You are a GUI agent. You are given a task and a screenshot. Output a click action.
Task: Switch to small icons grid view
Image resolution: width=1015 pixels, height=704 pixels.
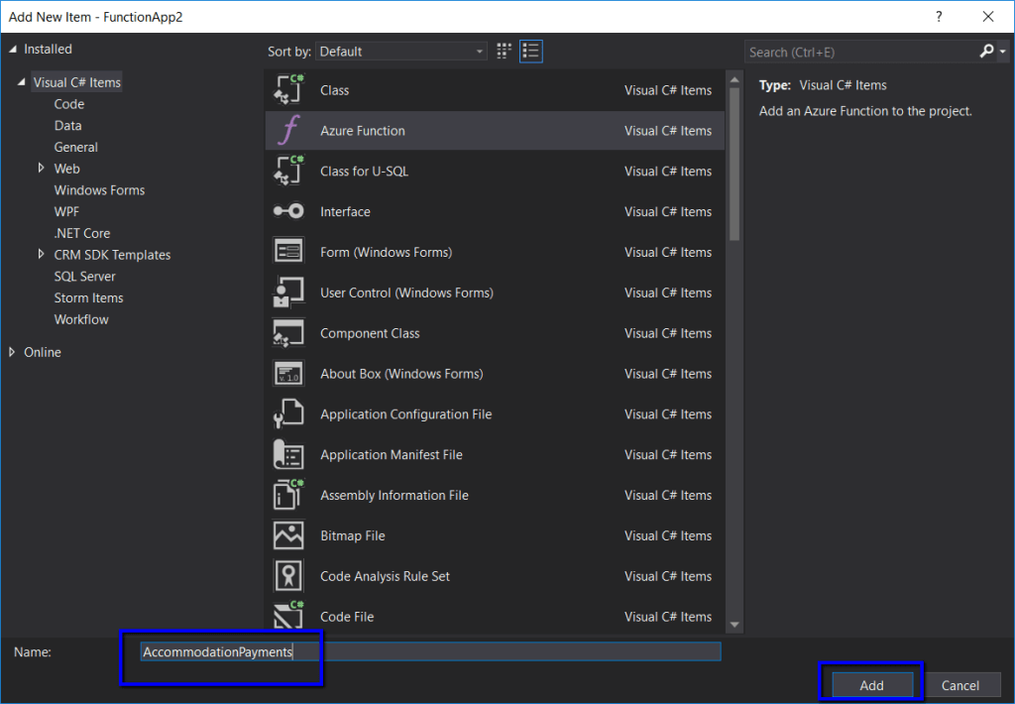pos(505,51)
